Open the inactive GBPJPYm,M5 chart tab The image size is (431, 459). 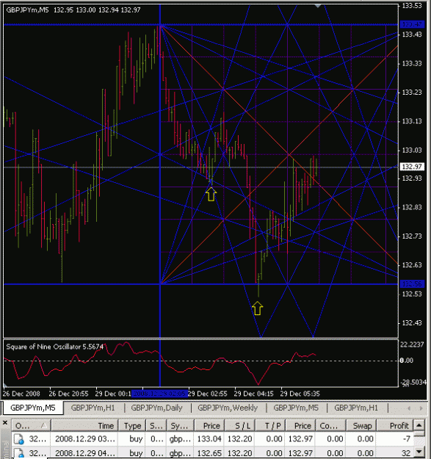[x=296, y=408]
